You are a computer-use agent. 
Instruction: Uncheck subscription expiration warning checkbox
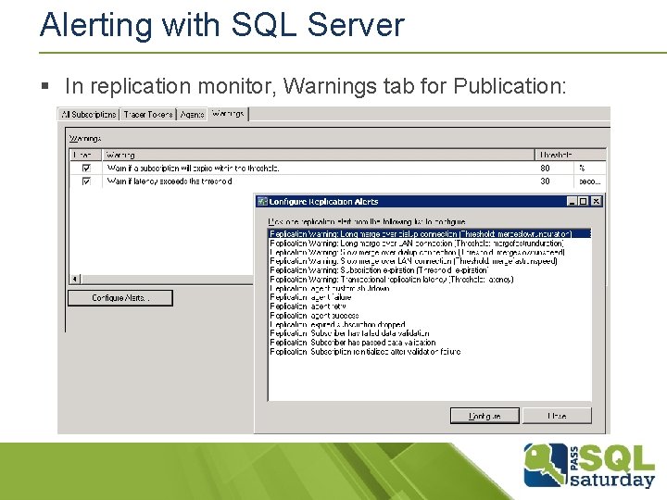(x=86, y=168)
